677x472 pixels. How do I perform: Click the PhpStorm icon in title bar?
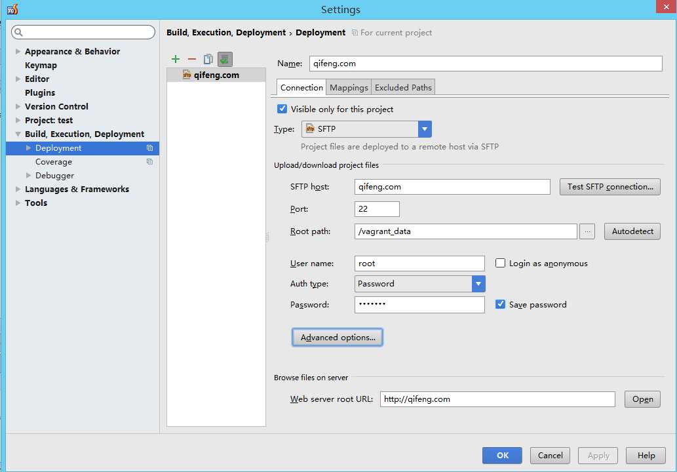coord(12,9)
